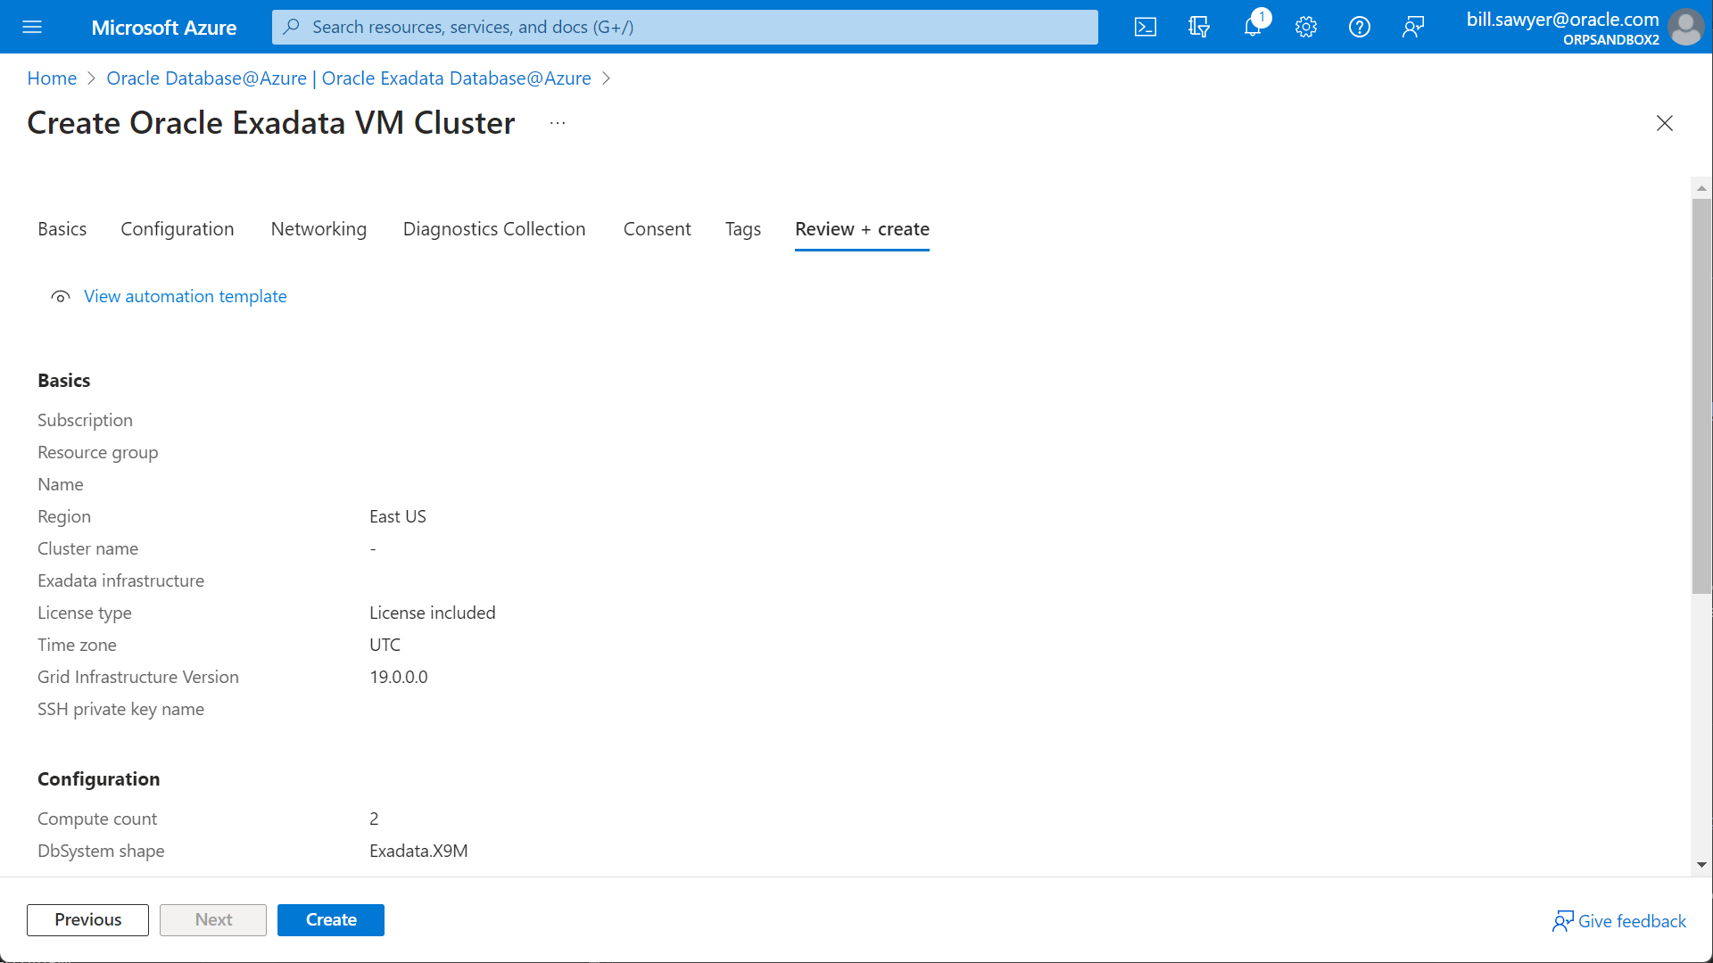The height and width of the screenshot is (963, 1713).
Task: Open Azure portal settings gear
Action: point(1305,27)
